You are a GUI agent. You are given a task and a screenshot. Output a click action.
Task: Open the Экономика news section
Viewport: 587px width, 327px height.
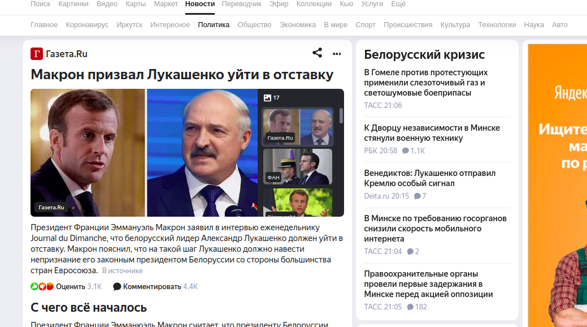(298, 25)
